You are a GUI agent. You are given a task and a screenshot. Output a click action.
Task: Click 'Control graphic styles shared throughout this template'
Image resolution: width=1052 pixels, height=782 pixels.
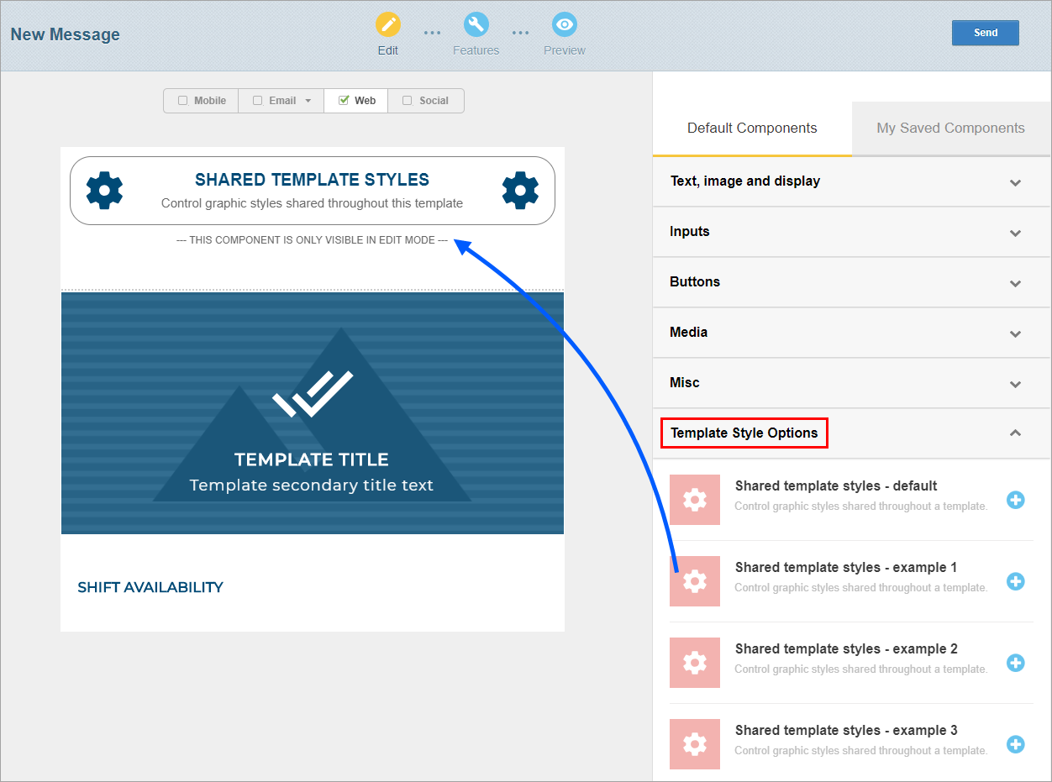312,203
